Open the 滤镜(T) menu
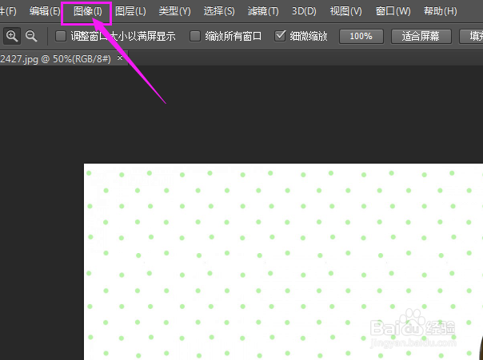 pyautogui.click(x=263, y=11)
